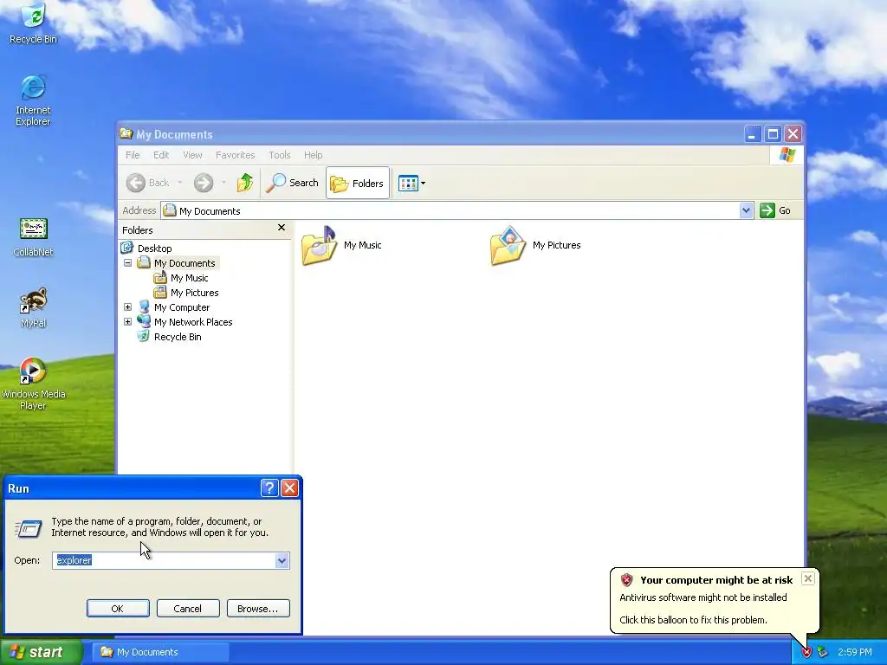The height and width of the screenshot is (665, 887).
Task: Click the My Documents title bar icon
Action: click(x=126, y=134)
